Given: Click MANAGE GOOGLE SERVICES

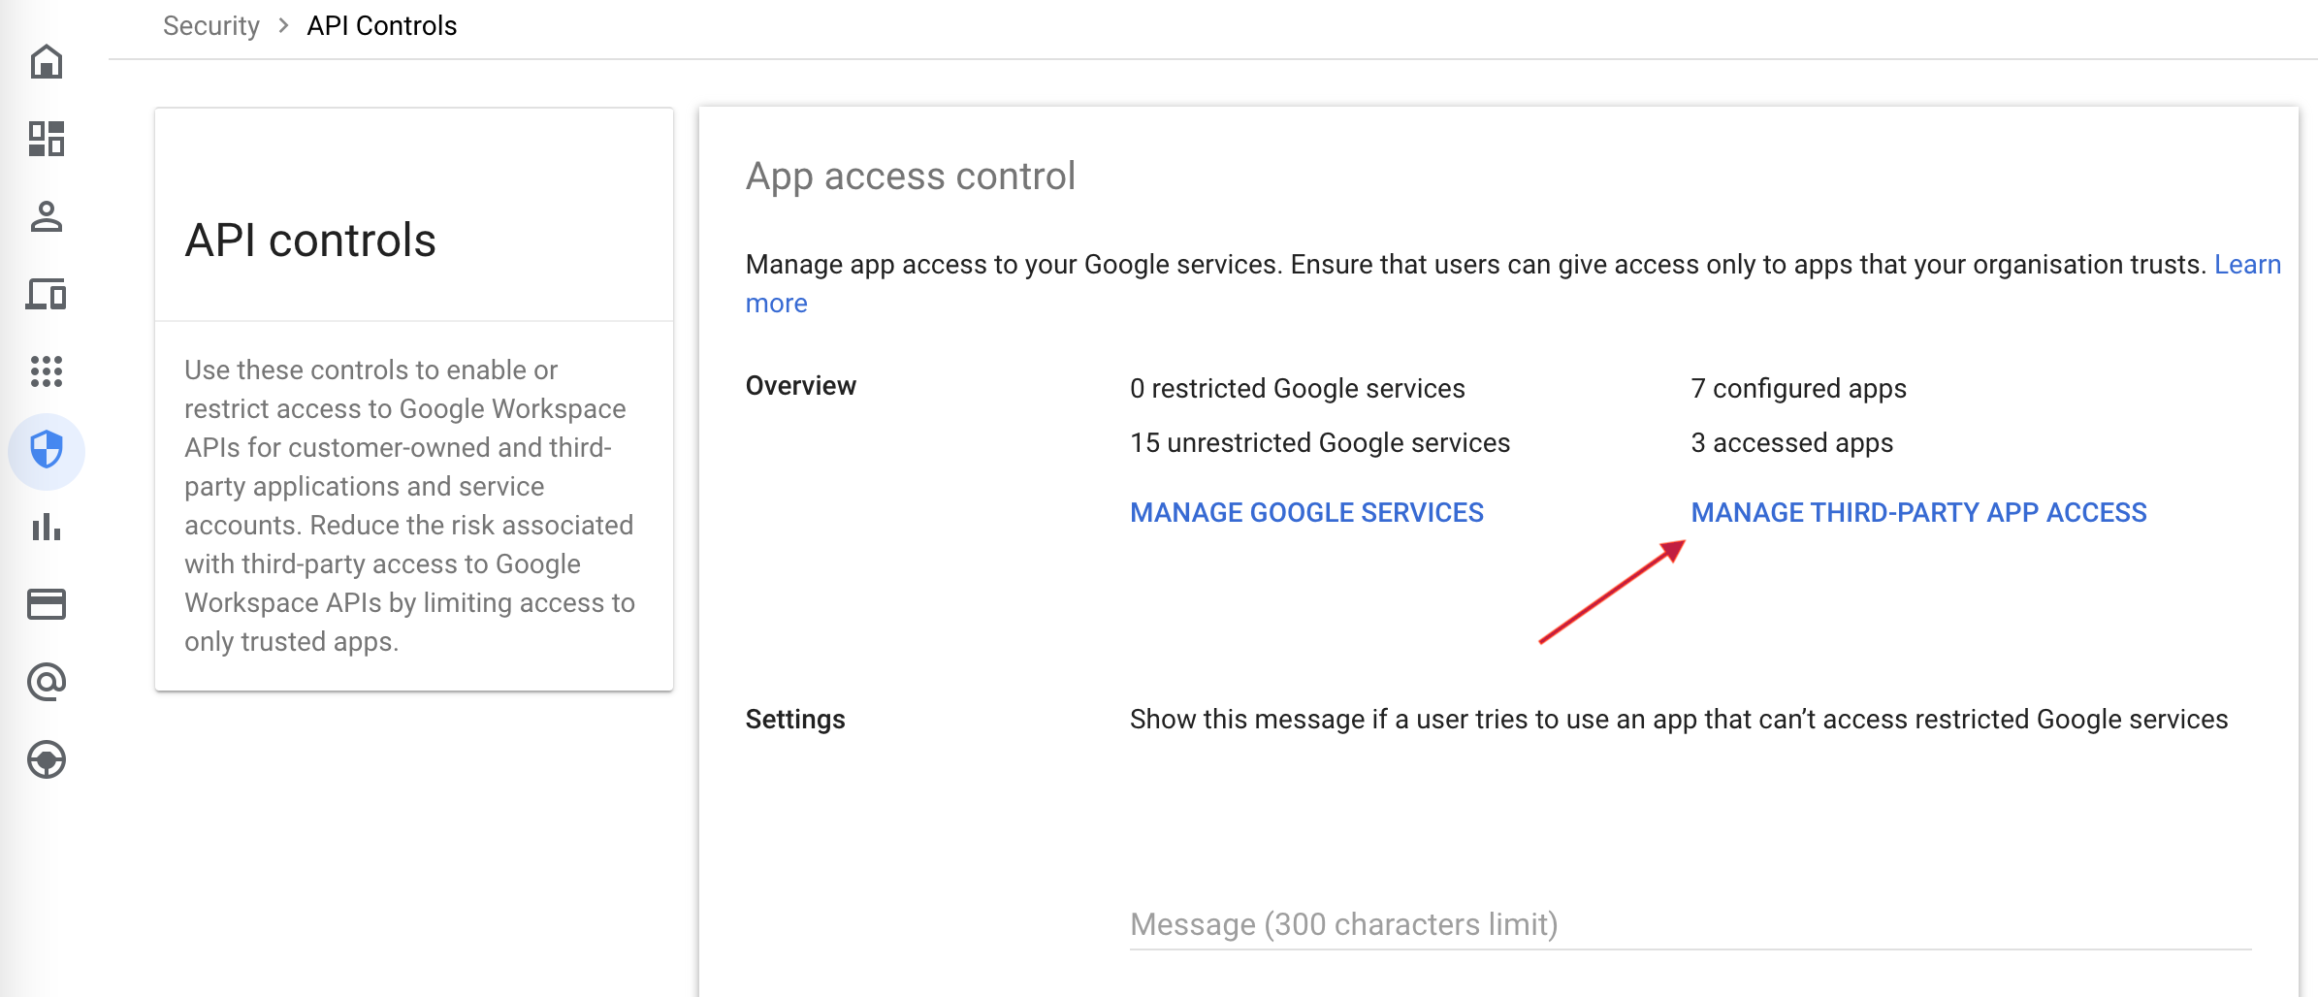Looking at the screenshot, I should pos(1306,512).
